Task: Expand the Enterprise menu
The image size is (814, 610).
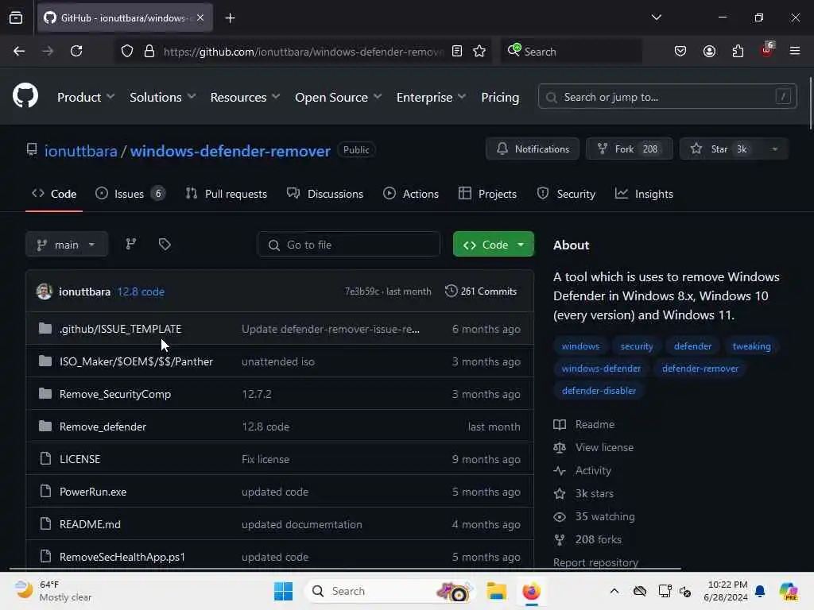Action: click(x=431, y=97)
